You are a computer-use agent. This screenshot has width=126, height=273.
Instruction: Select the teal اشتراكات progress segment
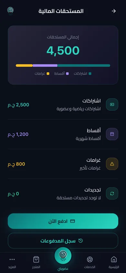tap(84, 65)
